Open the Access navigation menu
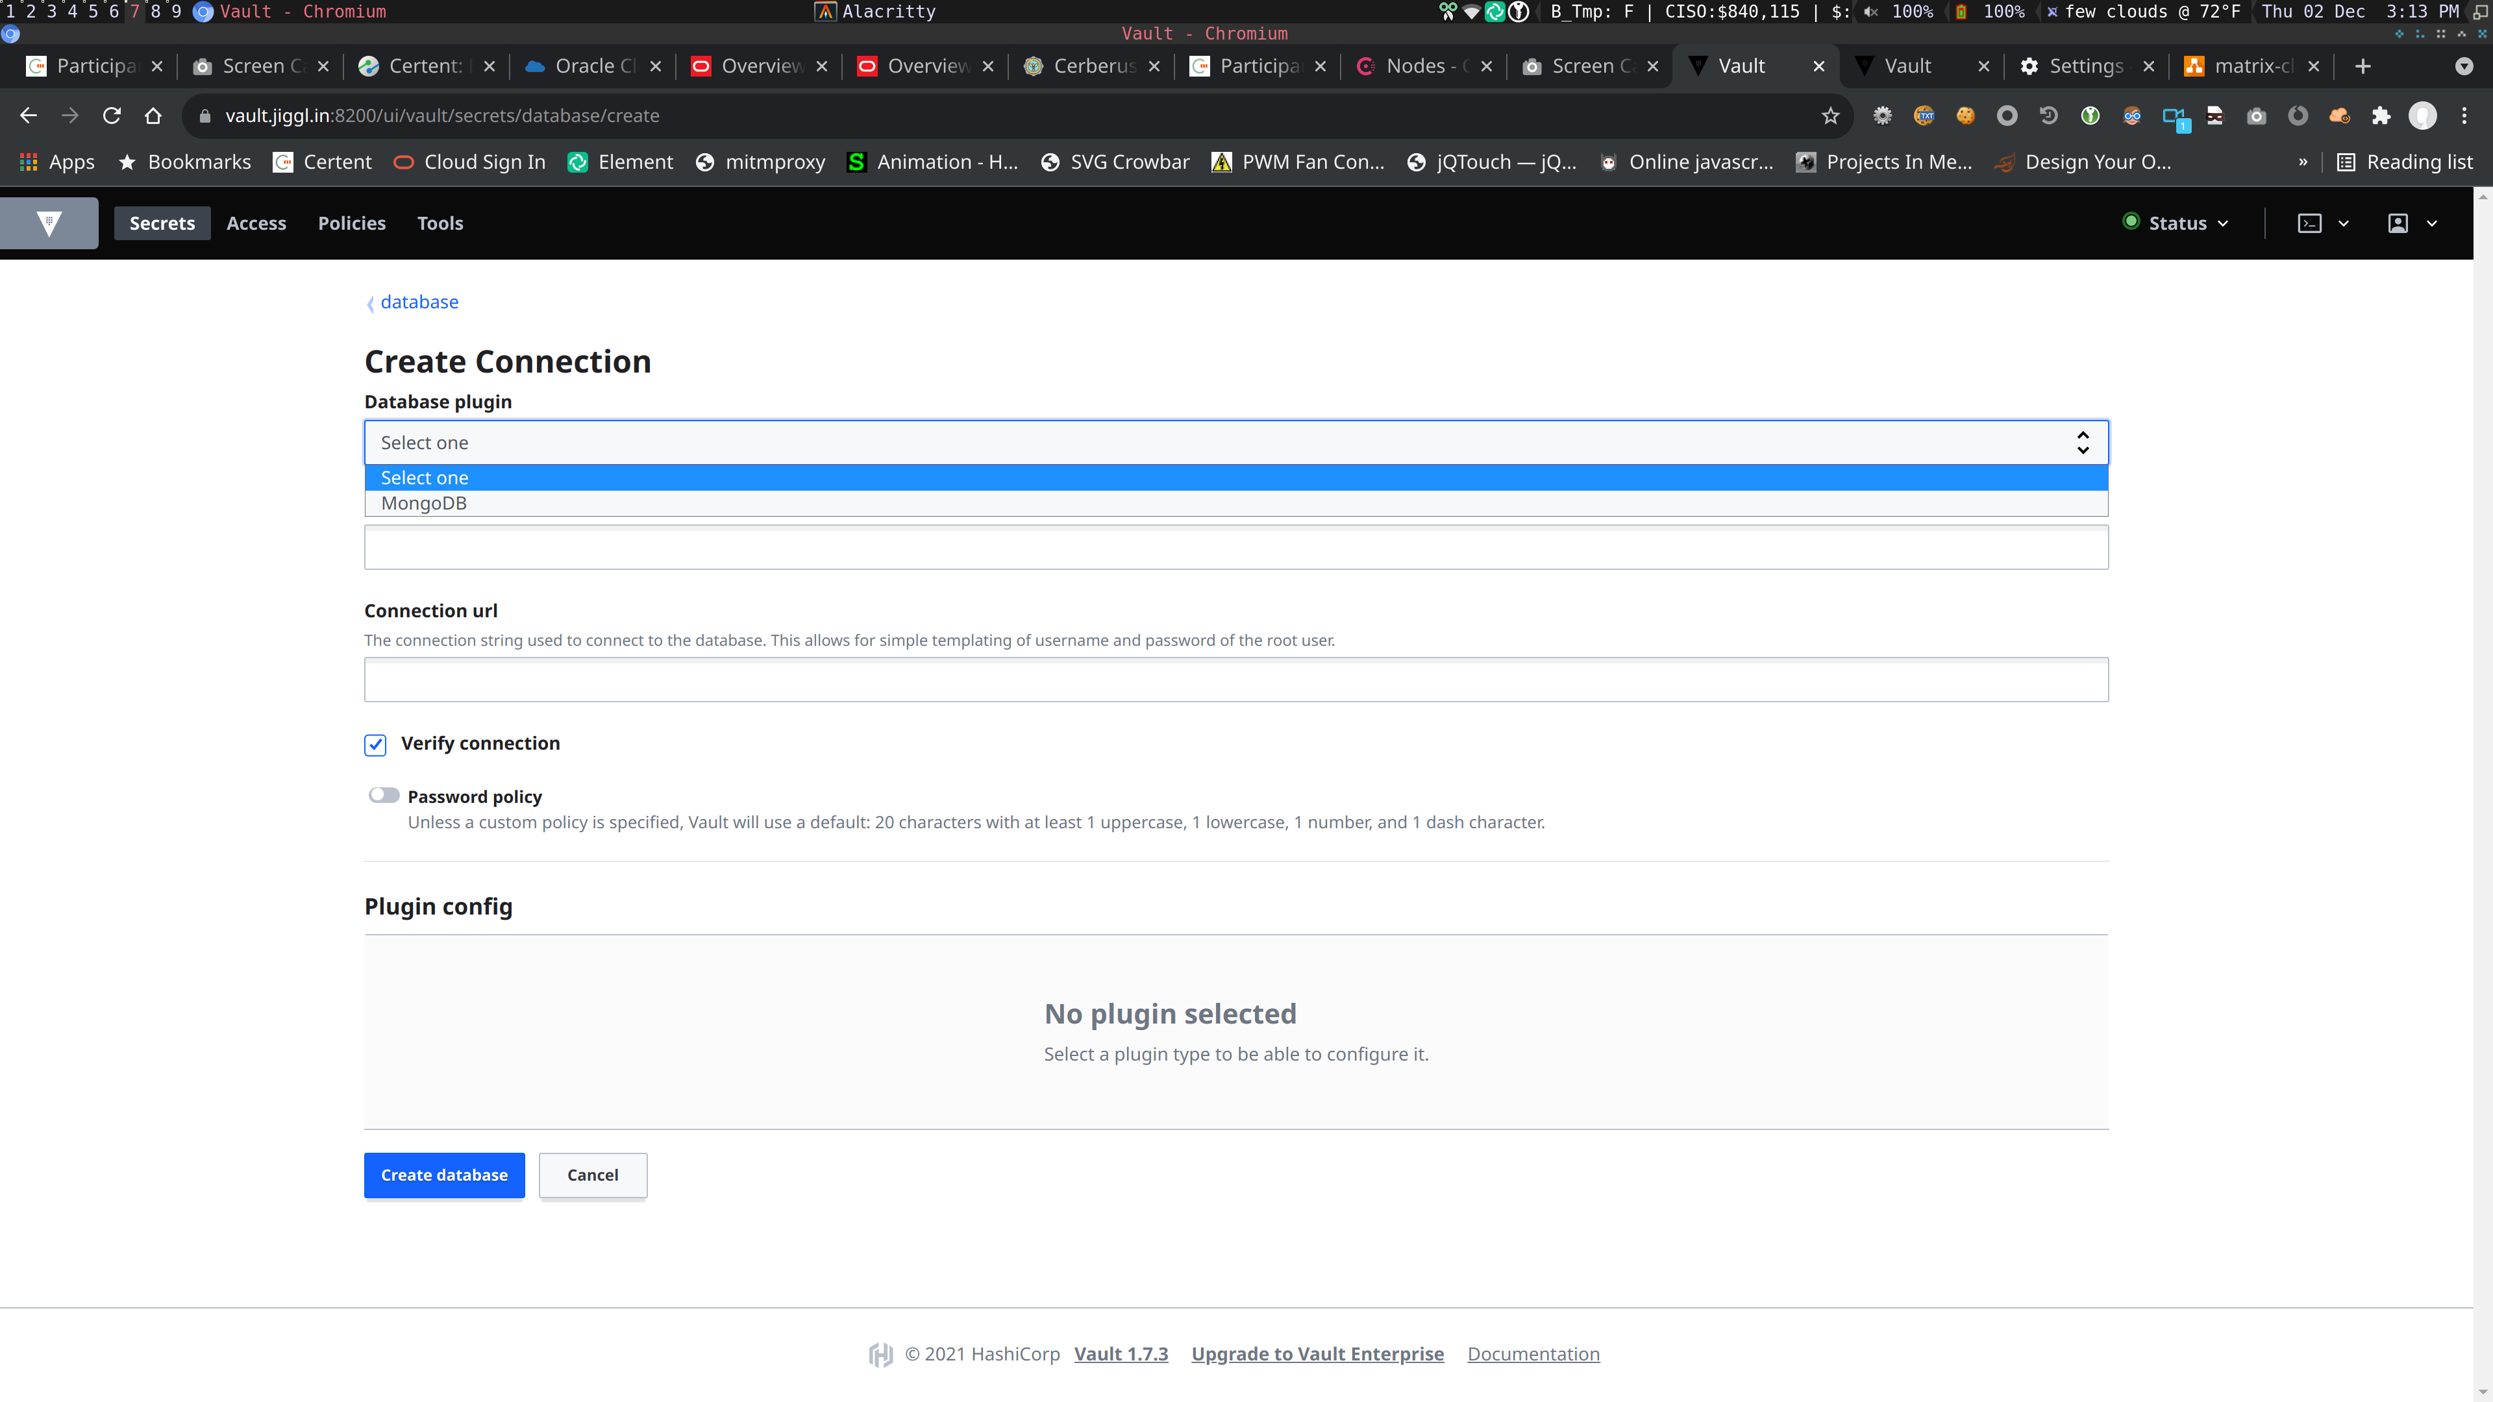 [256, 223]
